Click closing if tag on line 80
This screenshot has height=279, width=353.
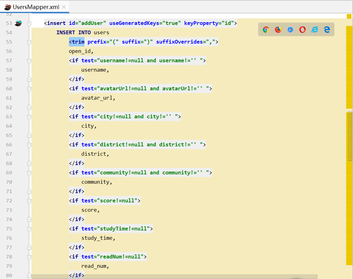click(x=77, y=275)
